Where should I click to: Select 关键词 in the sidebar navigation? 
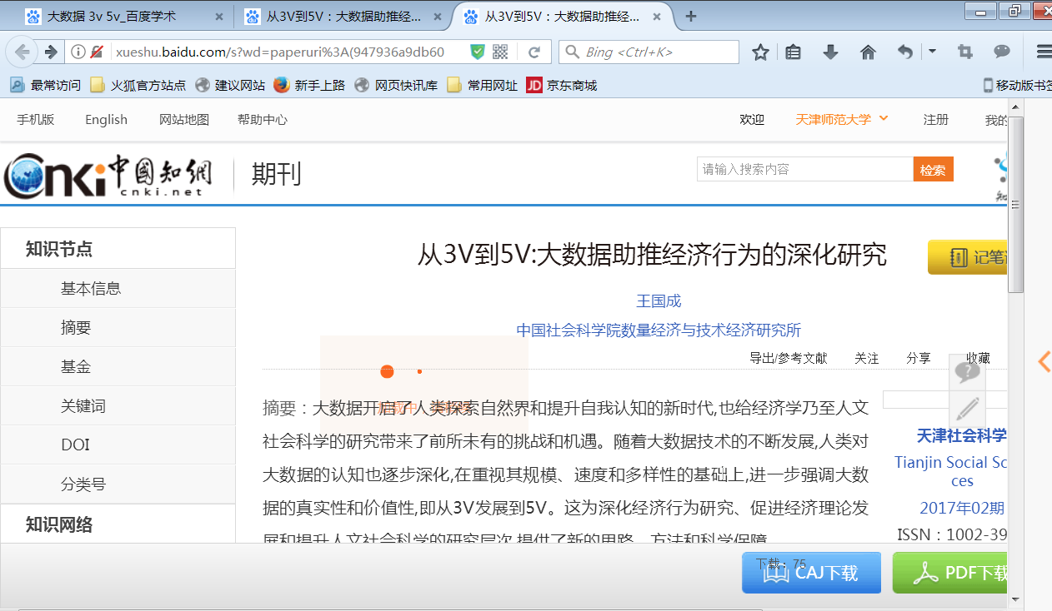click(x=83, y=406)
